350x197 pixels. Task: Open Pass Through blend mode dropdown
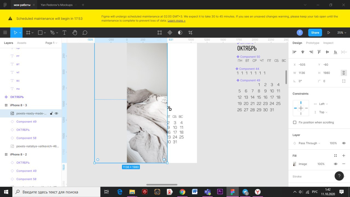point(309,143)
